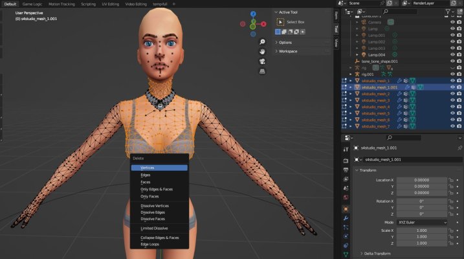Click the red X axis on navigation gizmo
This screenshot has height=259, width=464.
(x=263, y=24)
